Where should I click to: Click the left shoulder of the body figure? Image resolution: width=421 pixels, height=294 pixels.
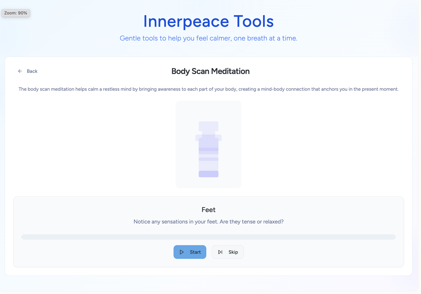[x=197, y=138]
